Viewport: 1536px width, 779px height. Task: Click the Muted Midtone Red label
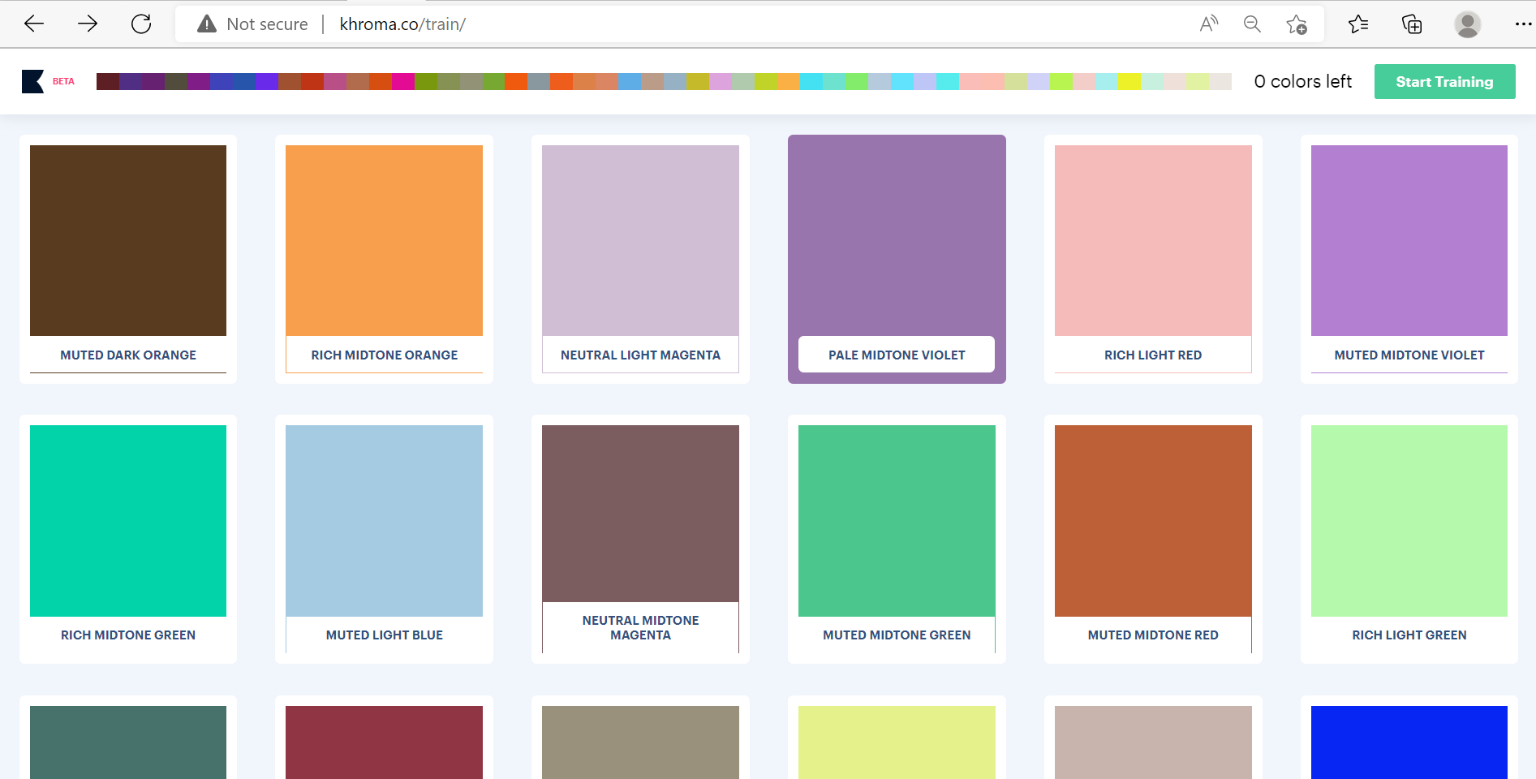1152,635
